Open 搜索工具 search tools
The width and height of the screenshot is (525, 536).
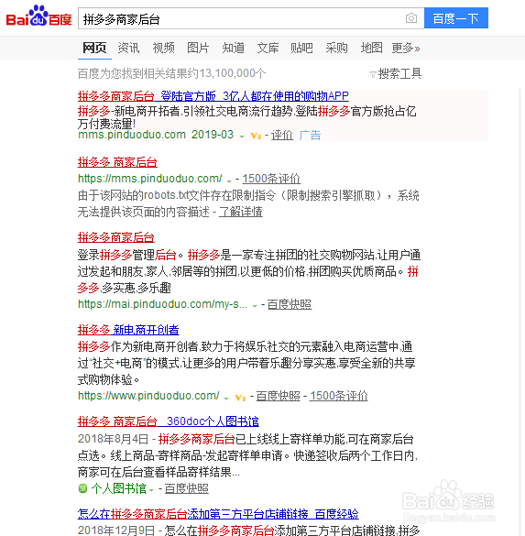click(x=399, y=73)
